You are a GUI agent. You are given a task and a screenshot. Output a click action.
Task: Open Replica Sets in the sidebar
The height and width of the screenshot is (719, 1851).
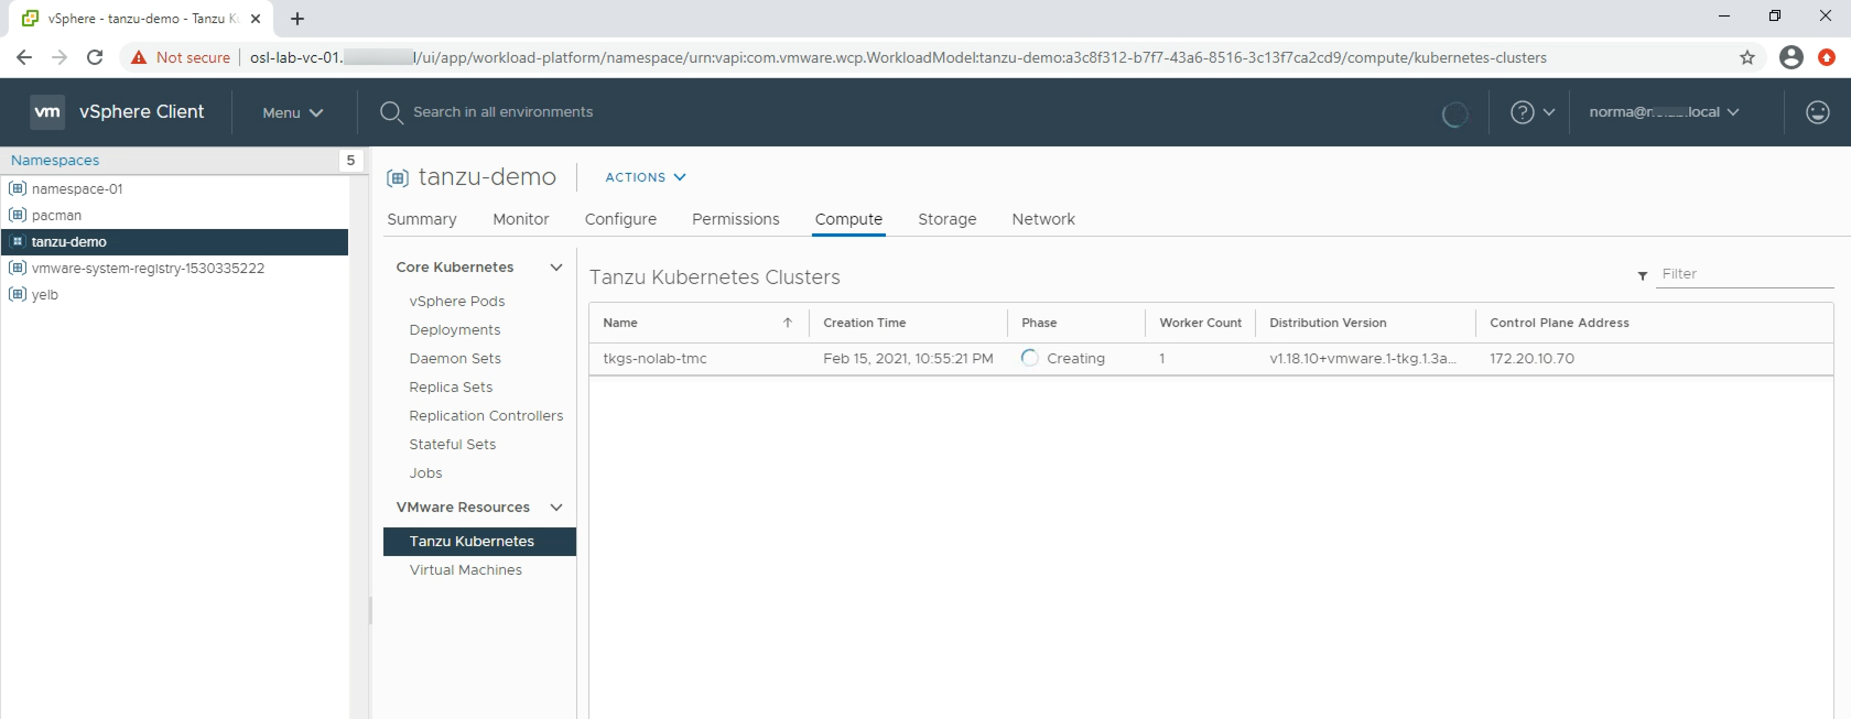(x=451, y=387)
